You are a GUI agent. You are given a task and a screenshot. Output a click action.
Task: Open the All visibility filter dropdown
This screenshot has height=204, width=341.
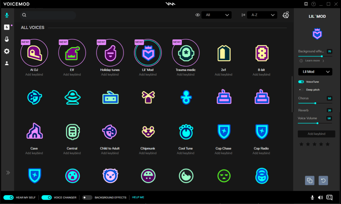pos(216,15)
